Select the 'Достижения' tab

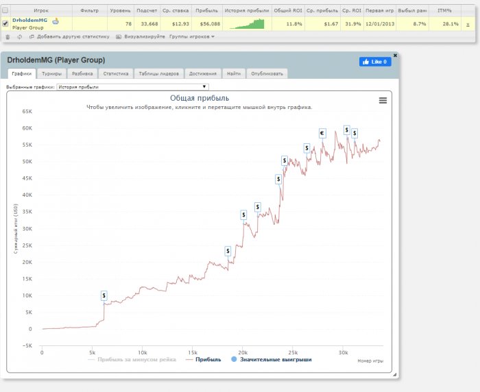coord(202,73)
